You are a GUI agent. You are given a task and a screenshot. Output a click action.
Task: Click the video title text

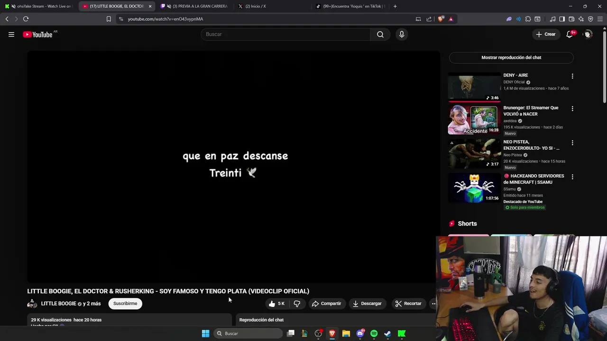pos(168,291)
